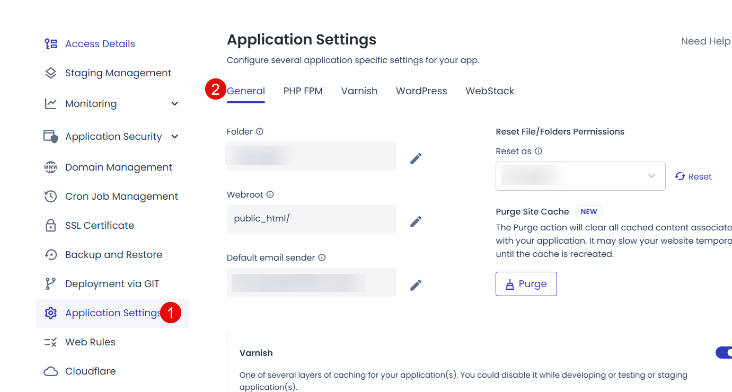This screenshot has width=732, height=392.
Task: Click the Reset as info icon
Action: 539,151
